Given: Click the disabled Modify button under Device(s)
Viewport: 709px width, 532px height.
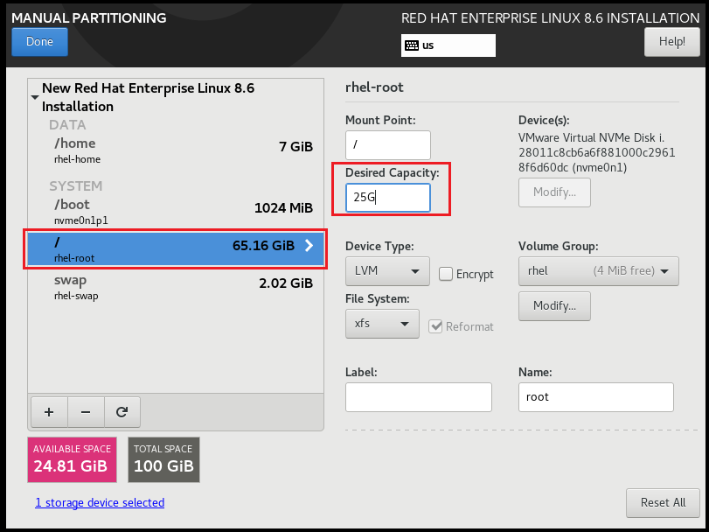Looking at the screenshot, I should 554,192.
